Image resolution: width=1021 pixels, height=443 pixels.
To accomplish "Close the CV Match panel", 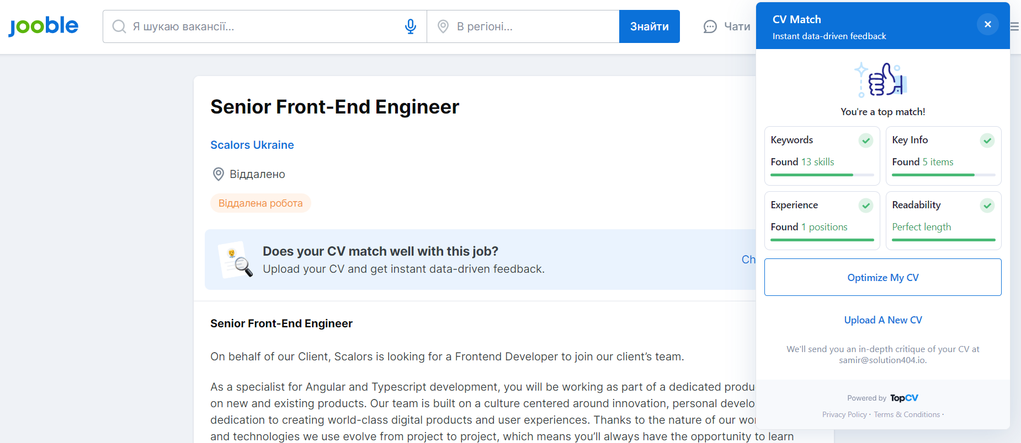I will tap(987, 24).
